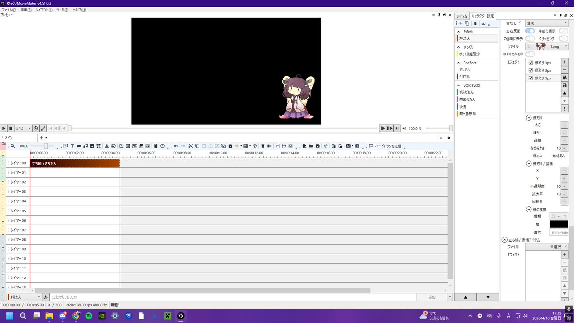Open the ヘルプ(H) menu
The width and height of the screenshot is (574, 323).
pyautogui.click(x=79, y=10)
